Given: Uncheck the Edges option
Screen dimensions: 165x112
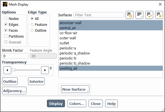Looking at the screenshot, I should pos(6,24).
